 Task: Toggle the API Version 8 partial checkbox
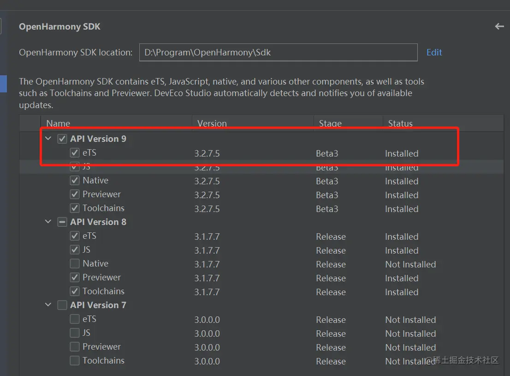click(62, 222)
